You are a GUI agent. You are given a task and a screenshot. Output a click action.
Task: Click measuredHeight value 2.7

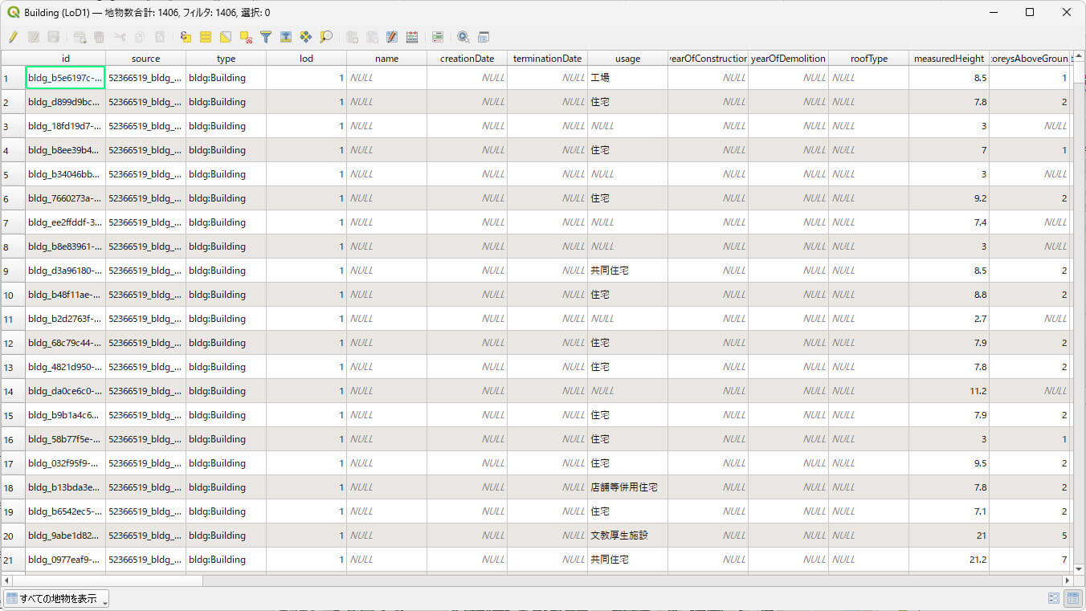[x=949, y=319]
